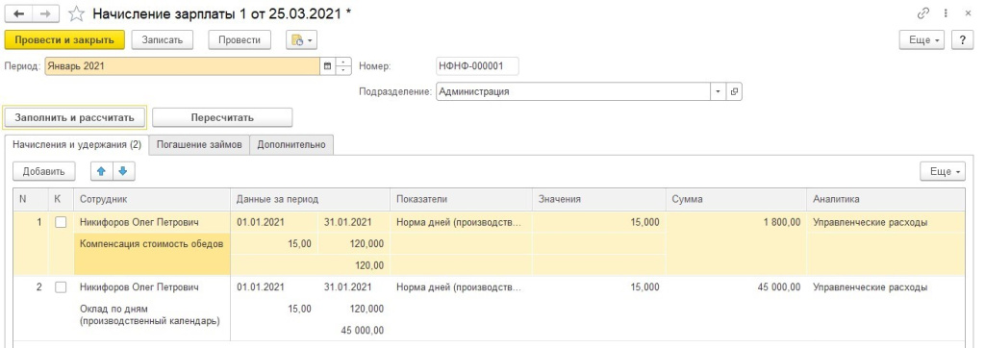
Task: Focus the Подразделение field Администрация
Action: point(573,91)
